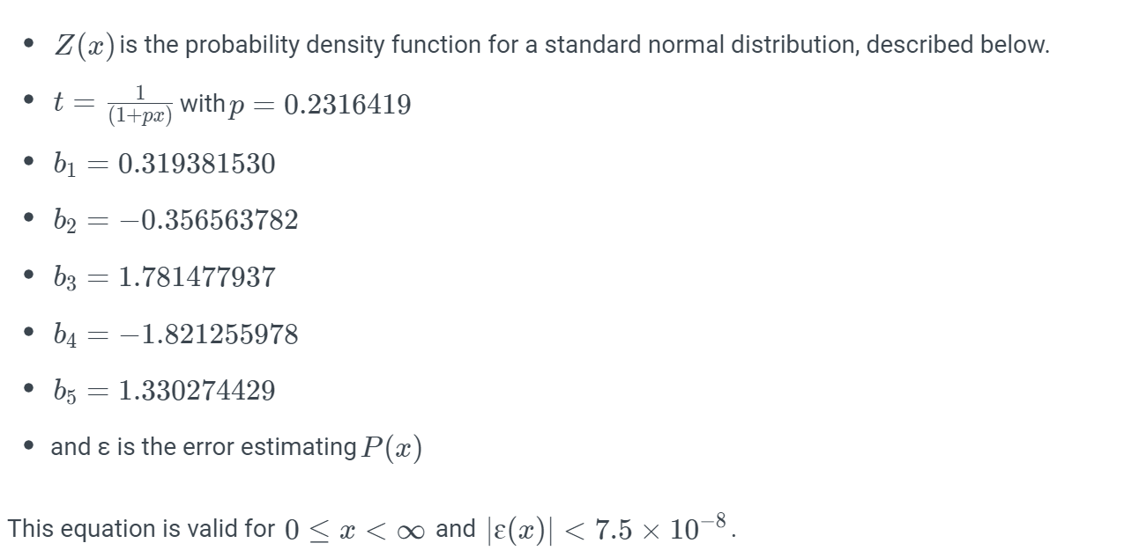Viewport: 1139px width, 558px height.
Task: Click the variable t in second bullet
Action: (58, 104)
